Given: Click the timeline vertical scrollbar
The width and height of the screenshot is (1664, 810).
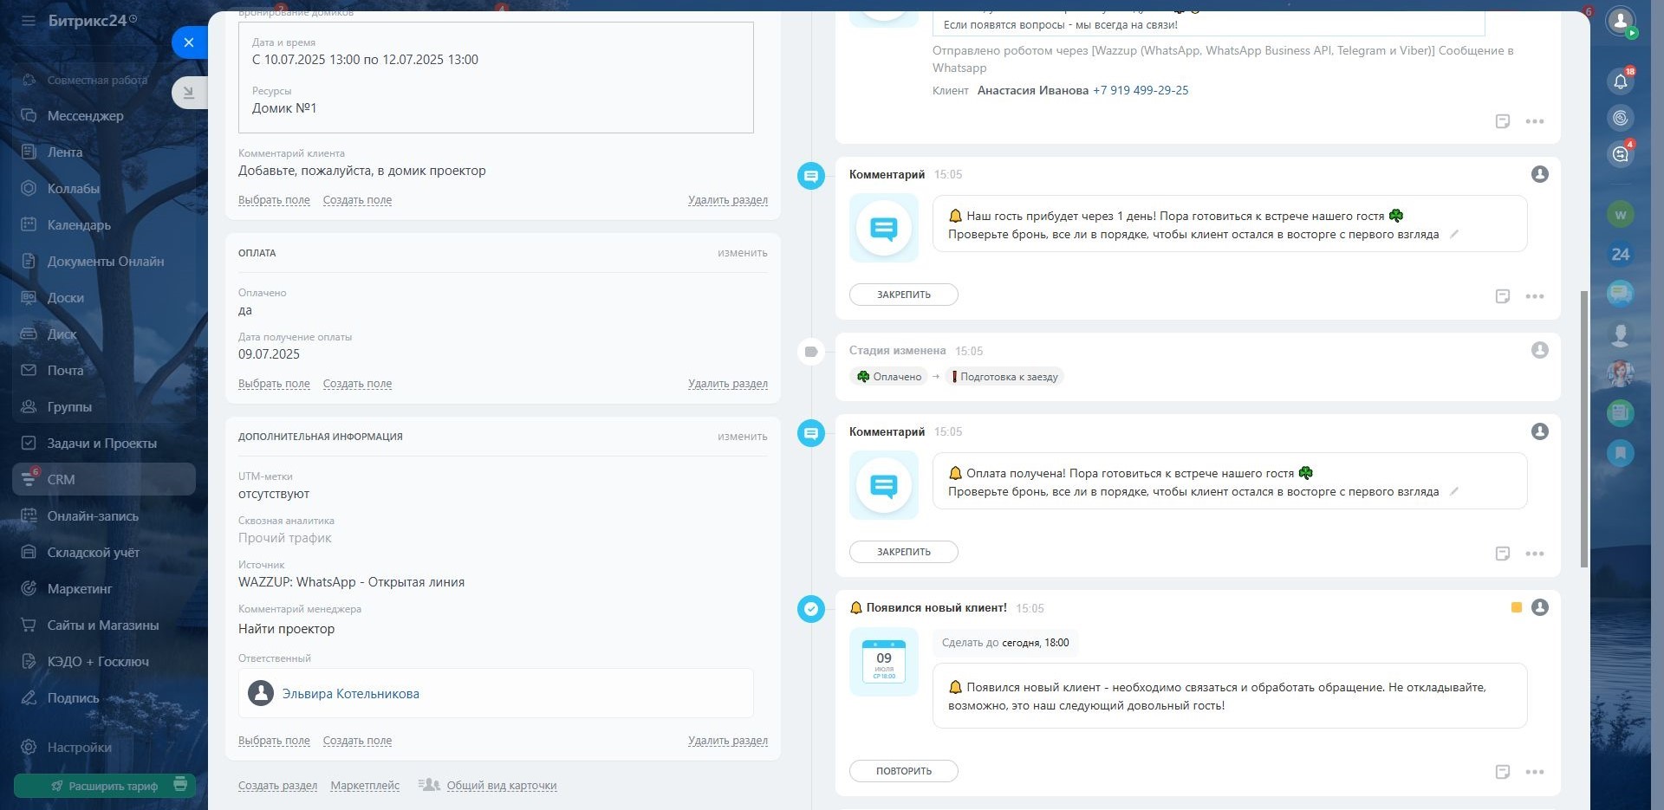Looking at the screenshot, I should (1583, 429).
